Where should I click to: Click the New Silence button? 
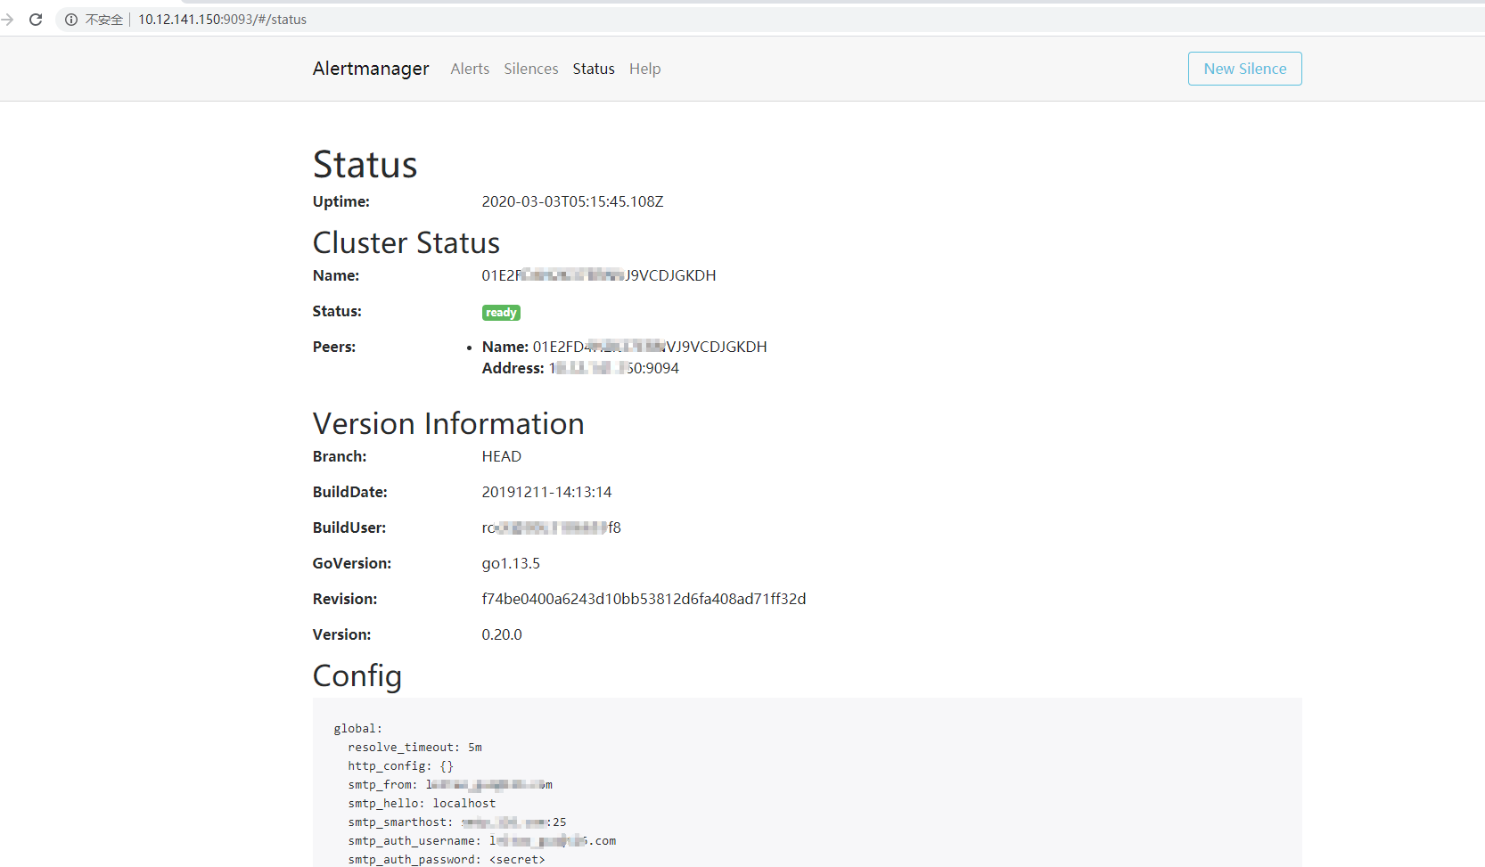[x=1245, y=69]
